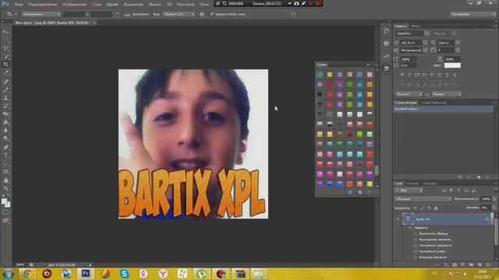Click the Bartix XPL layer thumbnail

tap(408, 219)
